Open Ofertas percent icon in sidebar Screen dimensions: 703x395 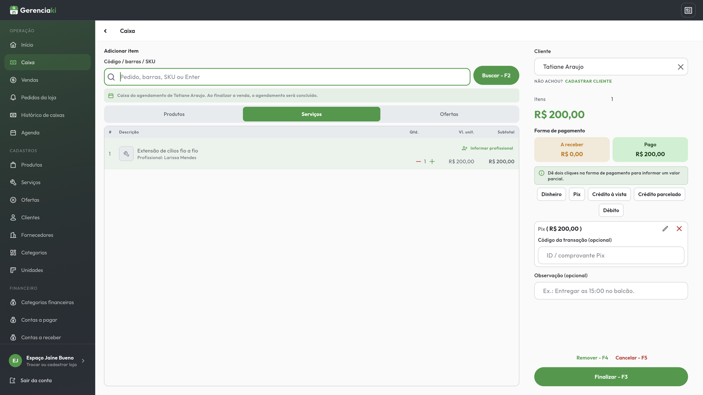click(x=13, y=200)
